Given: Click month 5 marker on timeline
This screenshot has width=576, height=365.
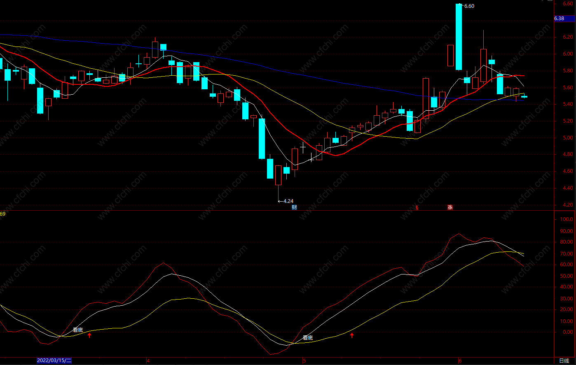Looking at the screenshot, I should 304,361.
